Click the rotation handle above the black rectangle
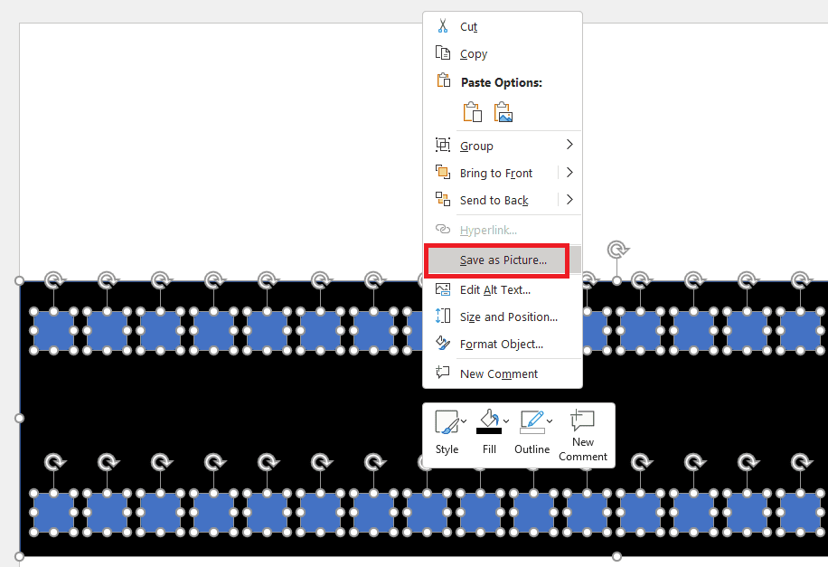Screen dimensions: 828x567 point(616,250)
